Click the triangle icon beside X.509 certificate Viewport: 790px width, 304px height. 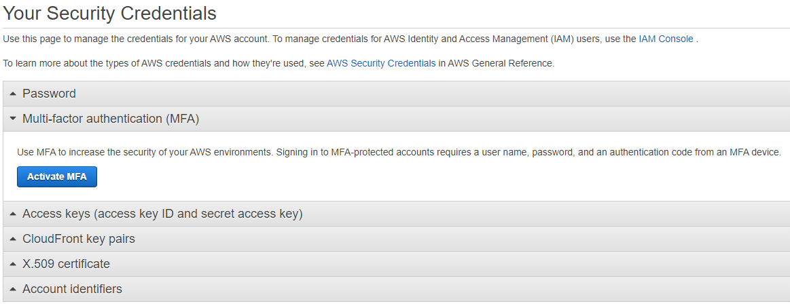point(13,265)
